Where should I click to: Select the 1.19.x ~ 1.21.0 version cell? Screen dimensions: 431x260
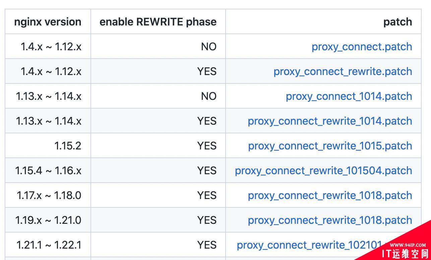(x=48, y=220)
